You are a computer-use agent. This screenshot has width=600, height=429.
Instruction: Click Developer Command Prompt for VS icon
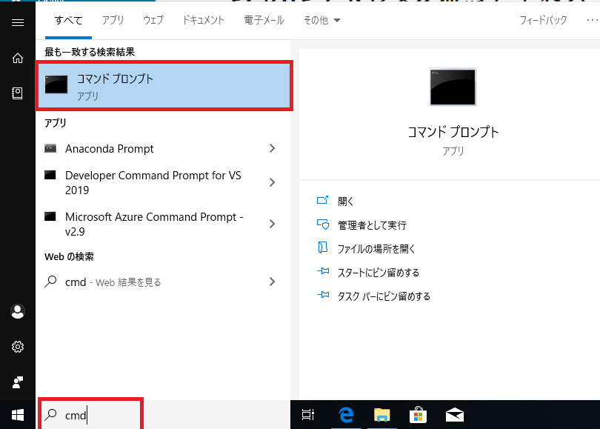tap(50, 176)
